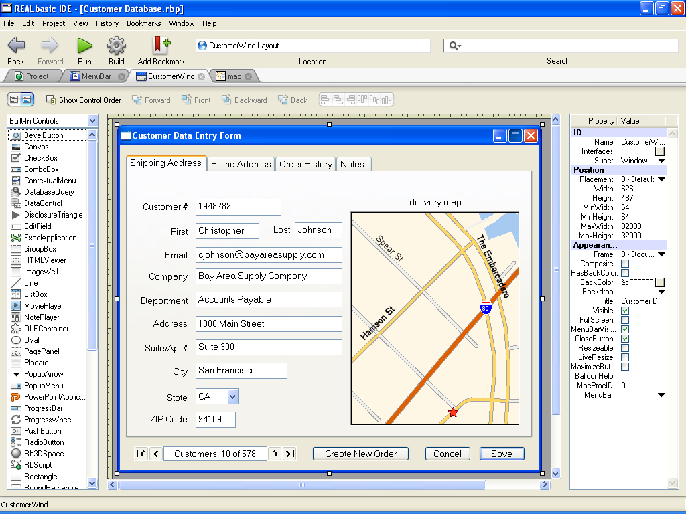Screen dimensions: 686x514
Task: Click the Back arrow in main toolbar
Action: 16,46
